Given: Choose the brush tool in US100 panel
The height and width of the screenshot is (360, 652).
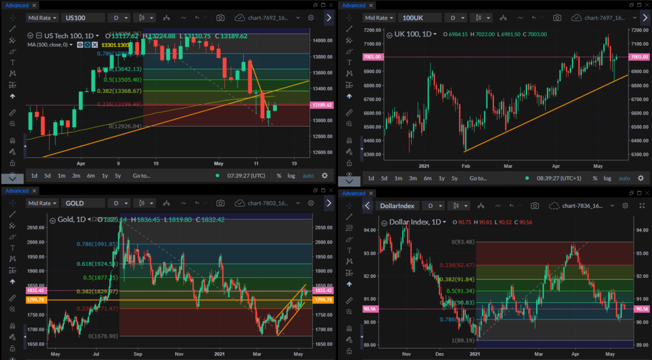Looking at the screenshot, I should pyautogui.click(x=13, y=52).
